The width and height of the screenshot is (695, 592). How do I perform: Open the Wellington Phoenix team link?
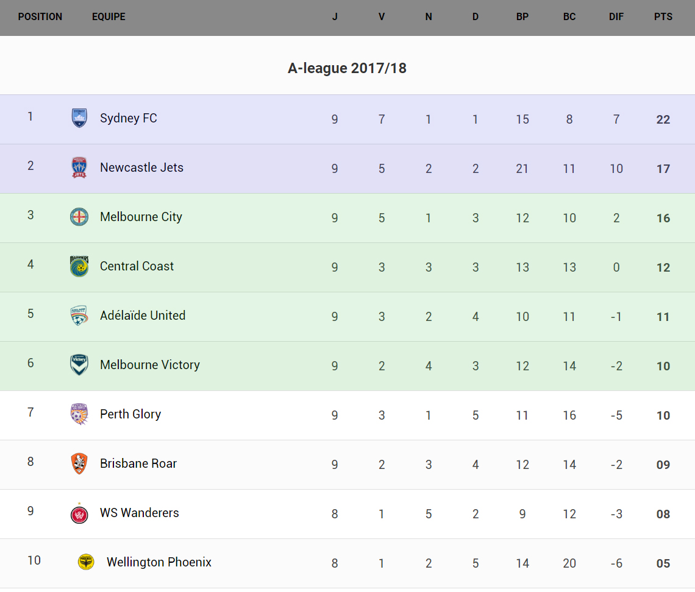pos(159,562)
